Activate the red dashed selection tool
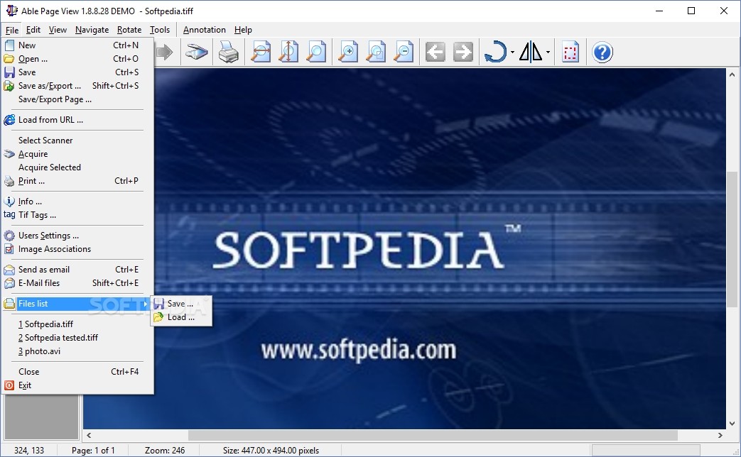Screen dimensions: 741x457 coord(570,52)
